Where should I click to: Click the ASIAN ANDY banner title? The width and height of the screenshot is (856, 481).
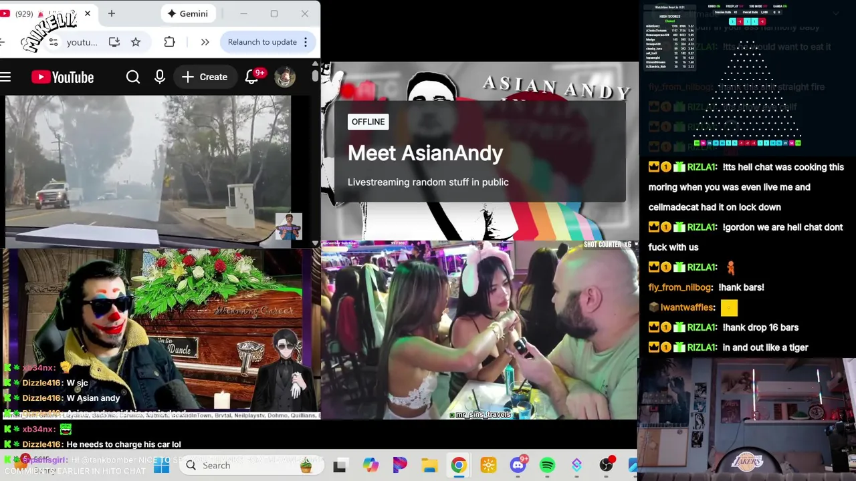[x=556, y=87]
